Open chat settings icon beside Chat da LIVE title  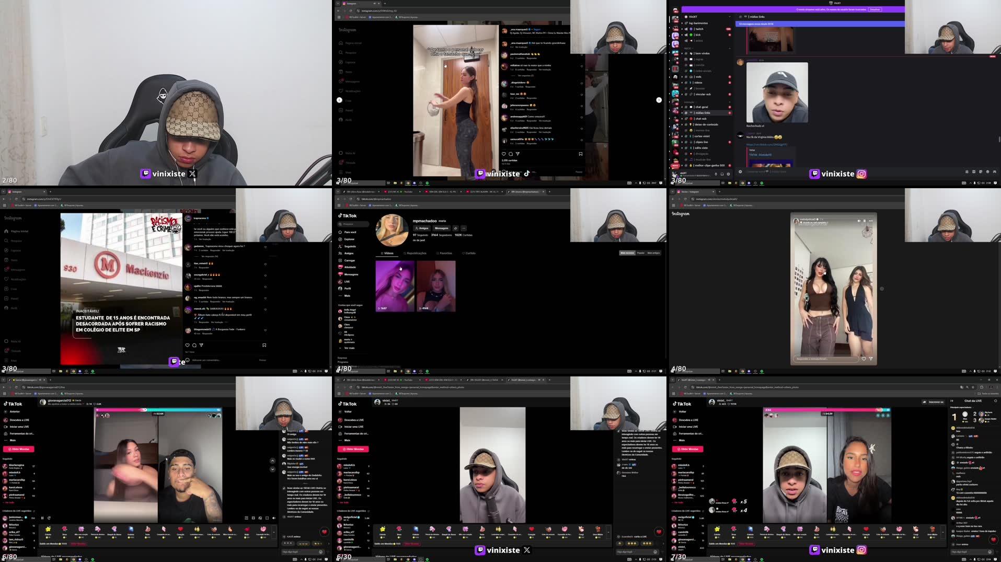995,401
